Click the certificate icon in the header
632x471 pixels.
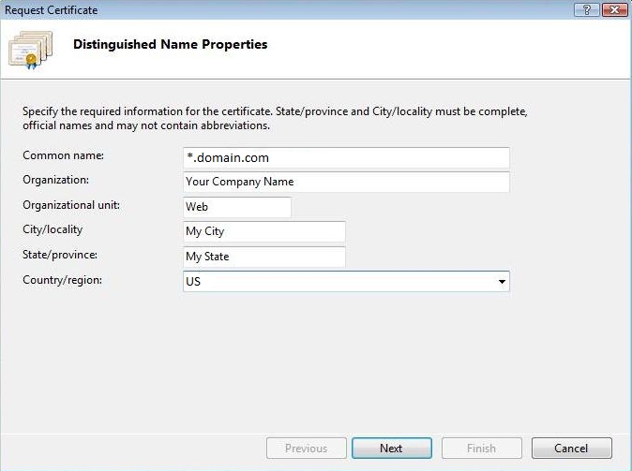click(29, 50)
